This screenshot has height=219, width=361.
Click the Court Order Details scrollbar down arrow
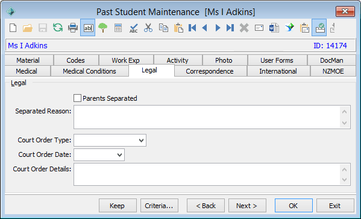coord(344,180)
